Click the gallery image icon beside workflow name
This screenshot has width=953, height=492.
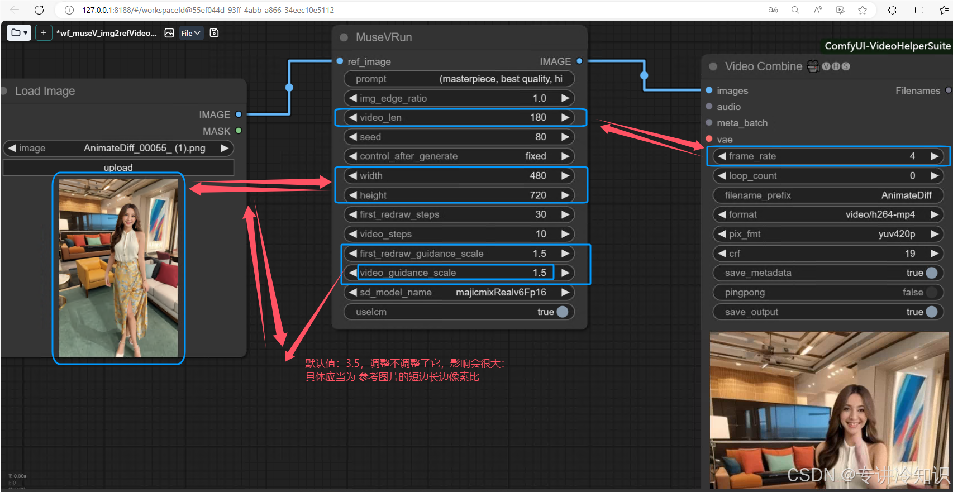[169, 33]
